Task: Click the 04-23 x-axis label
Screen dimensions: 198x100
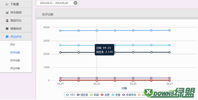Action: tap(97, 84)
